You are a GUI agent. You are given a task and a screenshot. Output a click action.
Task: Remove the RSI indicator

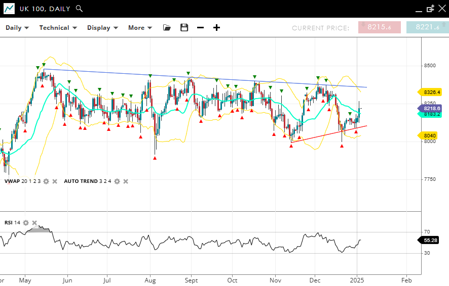34,223
